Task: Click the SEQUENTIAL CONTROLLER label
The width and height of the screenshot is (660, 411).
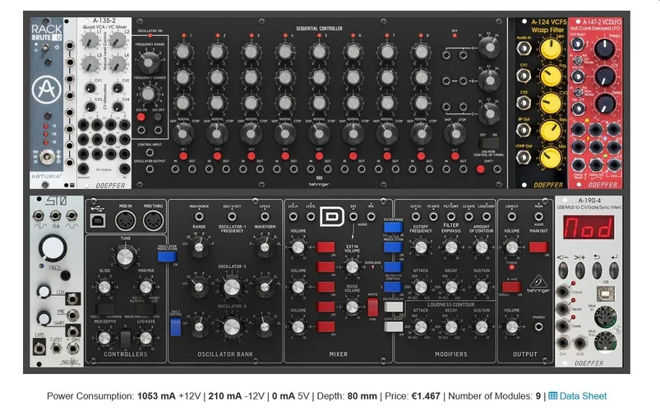Action: pyautogui.click(x=319, y=29)
